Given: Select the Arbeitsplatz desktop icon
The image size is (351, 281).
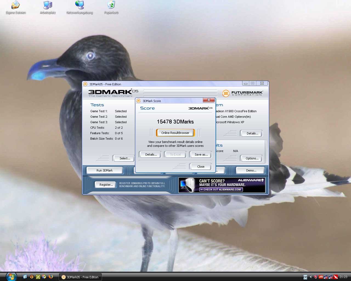Looking at the screenshot, I should tap(48, 8).
